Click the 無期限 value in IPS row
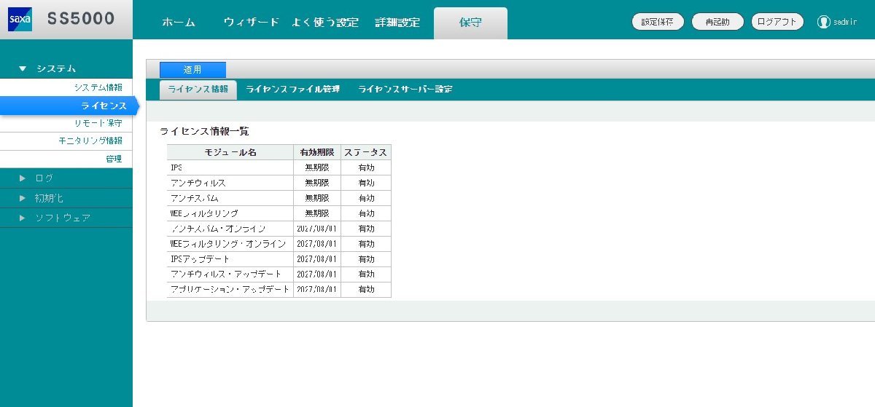This screenshot has height=407, width=875. (317, 167)
